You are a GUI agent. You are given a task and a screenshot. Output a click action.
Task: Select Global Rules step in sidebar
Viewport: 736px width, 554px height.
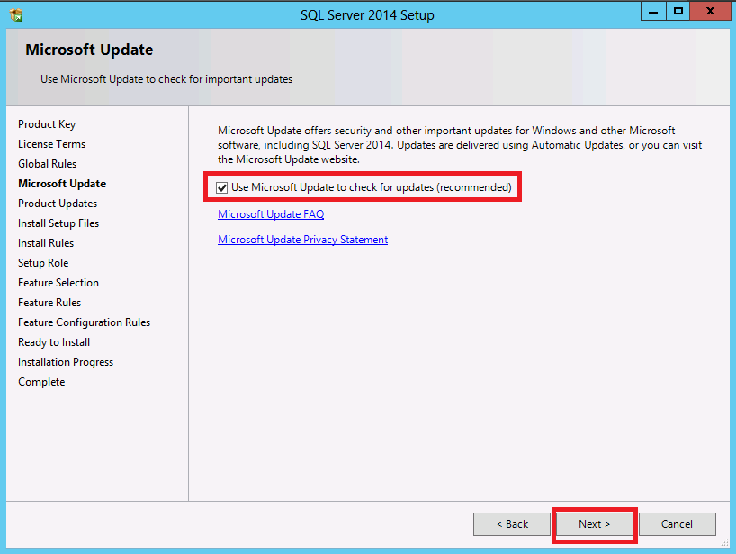coord(48,164)
